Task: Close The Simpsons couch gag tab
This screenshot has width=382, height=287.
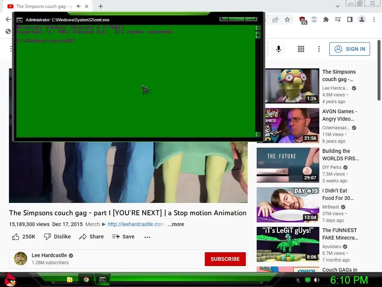Action: [87, 6]
